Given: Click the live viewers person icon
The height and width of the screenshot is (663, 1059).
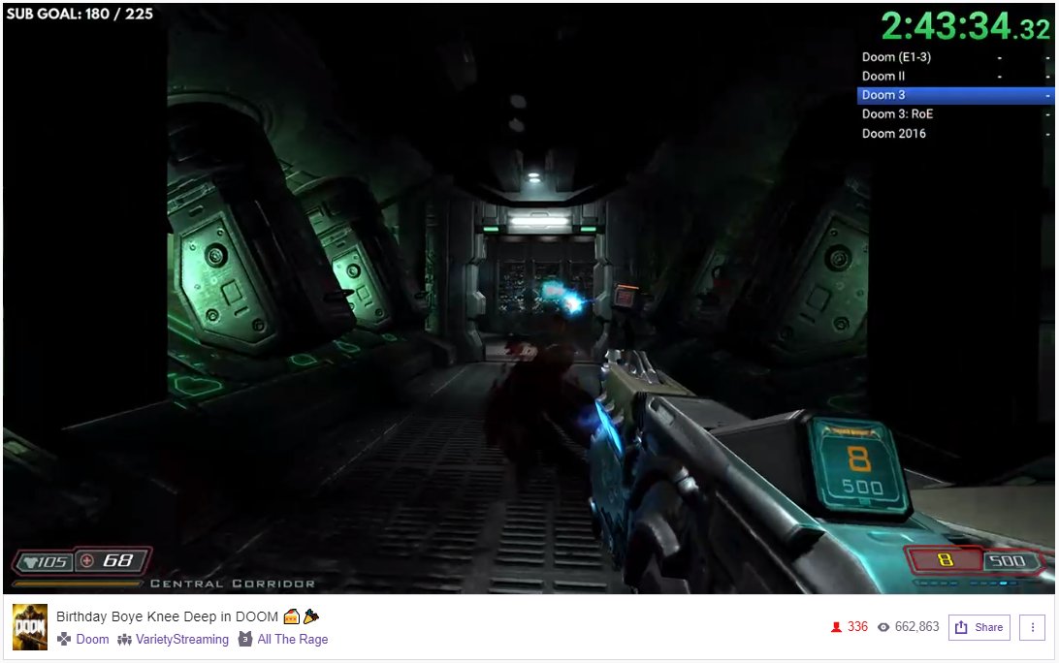Looking at the screenshot, I should pos(836,627).
